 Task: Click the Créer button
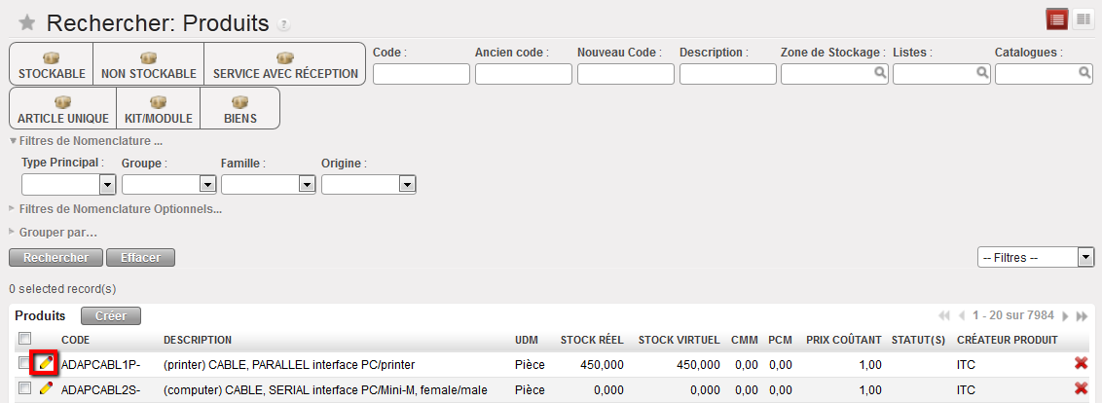coord(111,316)
